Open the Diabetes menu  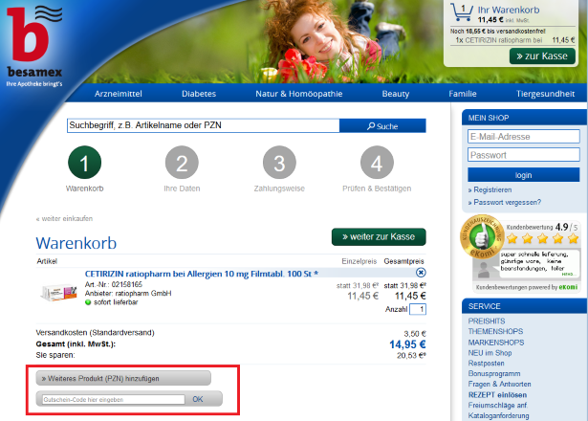(x=199, y=94)
